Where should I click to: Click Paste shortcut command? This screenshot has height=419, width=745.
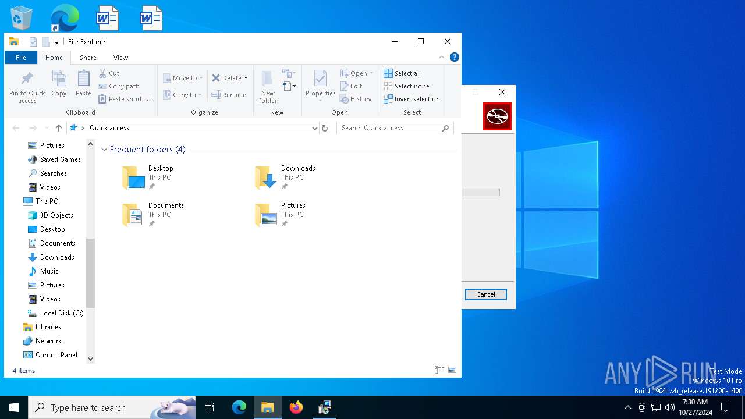pos(125,99)
